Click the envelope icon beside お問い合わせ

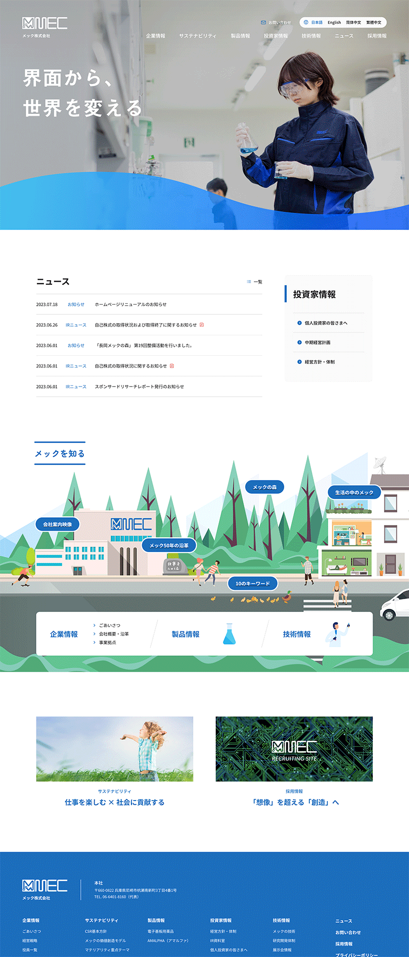click(263, 22)
